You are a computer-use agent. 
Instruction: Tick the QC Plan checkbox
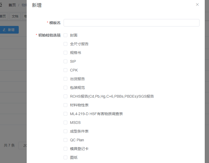[x=65, y=140]
